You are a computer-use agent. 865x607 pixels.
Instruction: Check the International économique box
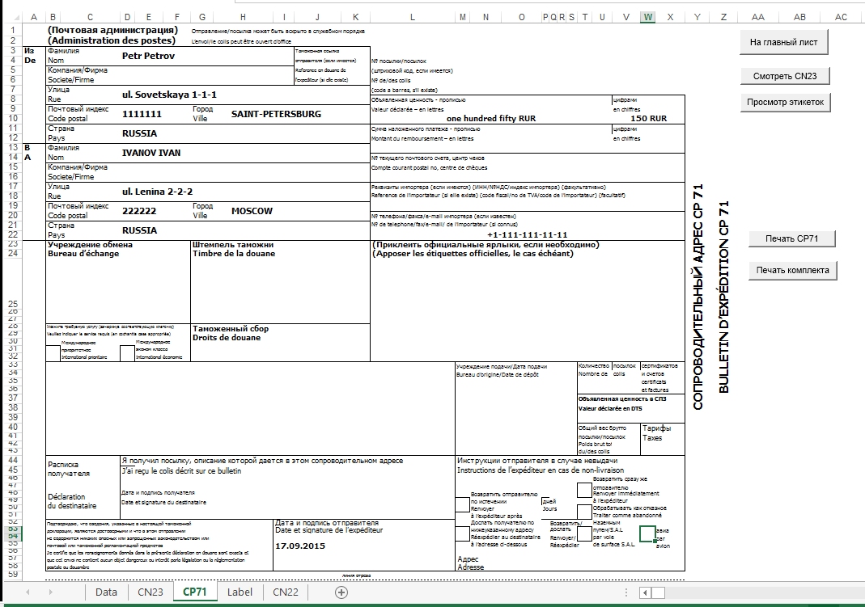[x=126, y=352]
